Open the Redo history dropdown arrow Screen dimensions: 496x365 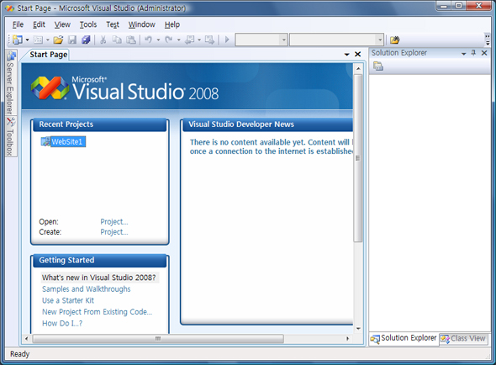(179, 40)
